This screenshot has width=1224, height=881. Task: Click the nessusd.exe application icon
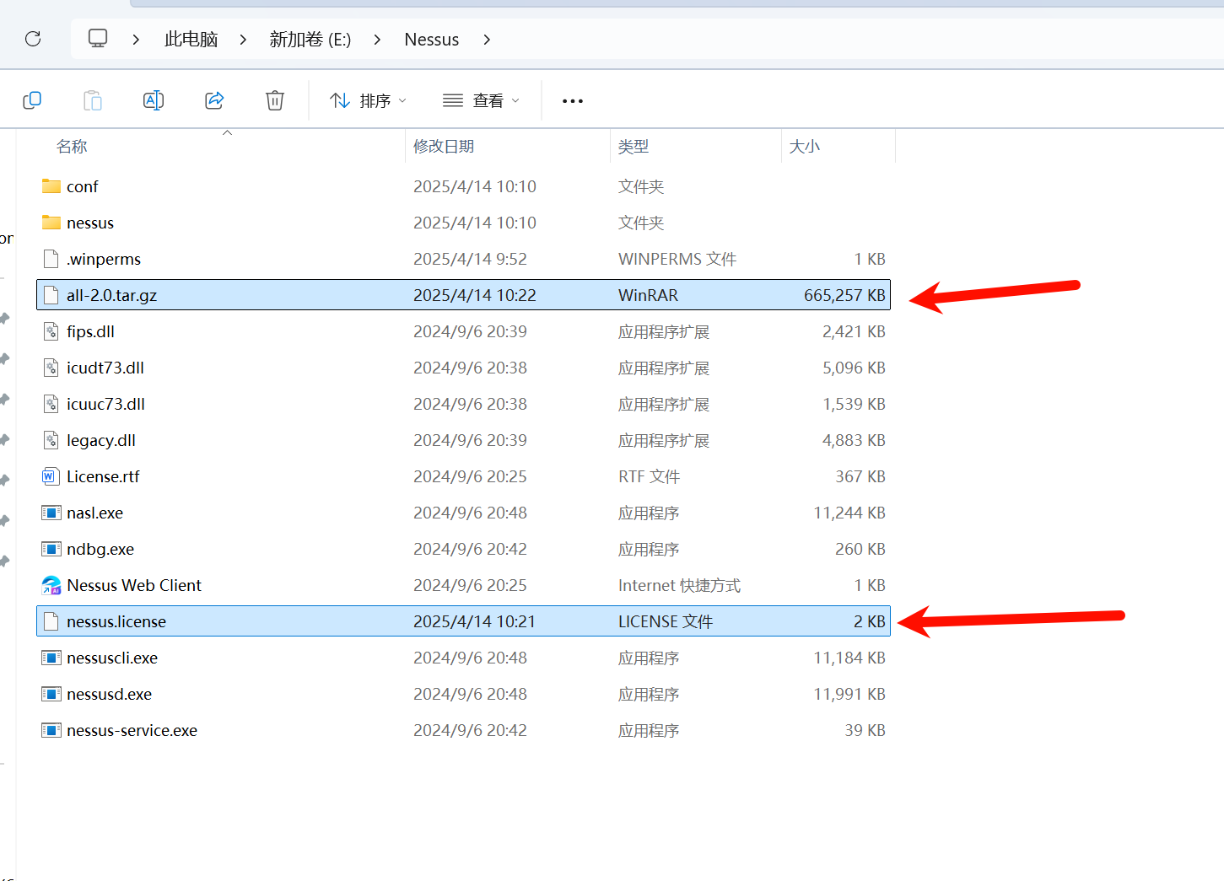pyautogui.click(x=51, y=694)
